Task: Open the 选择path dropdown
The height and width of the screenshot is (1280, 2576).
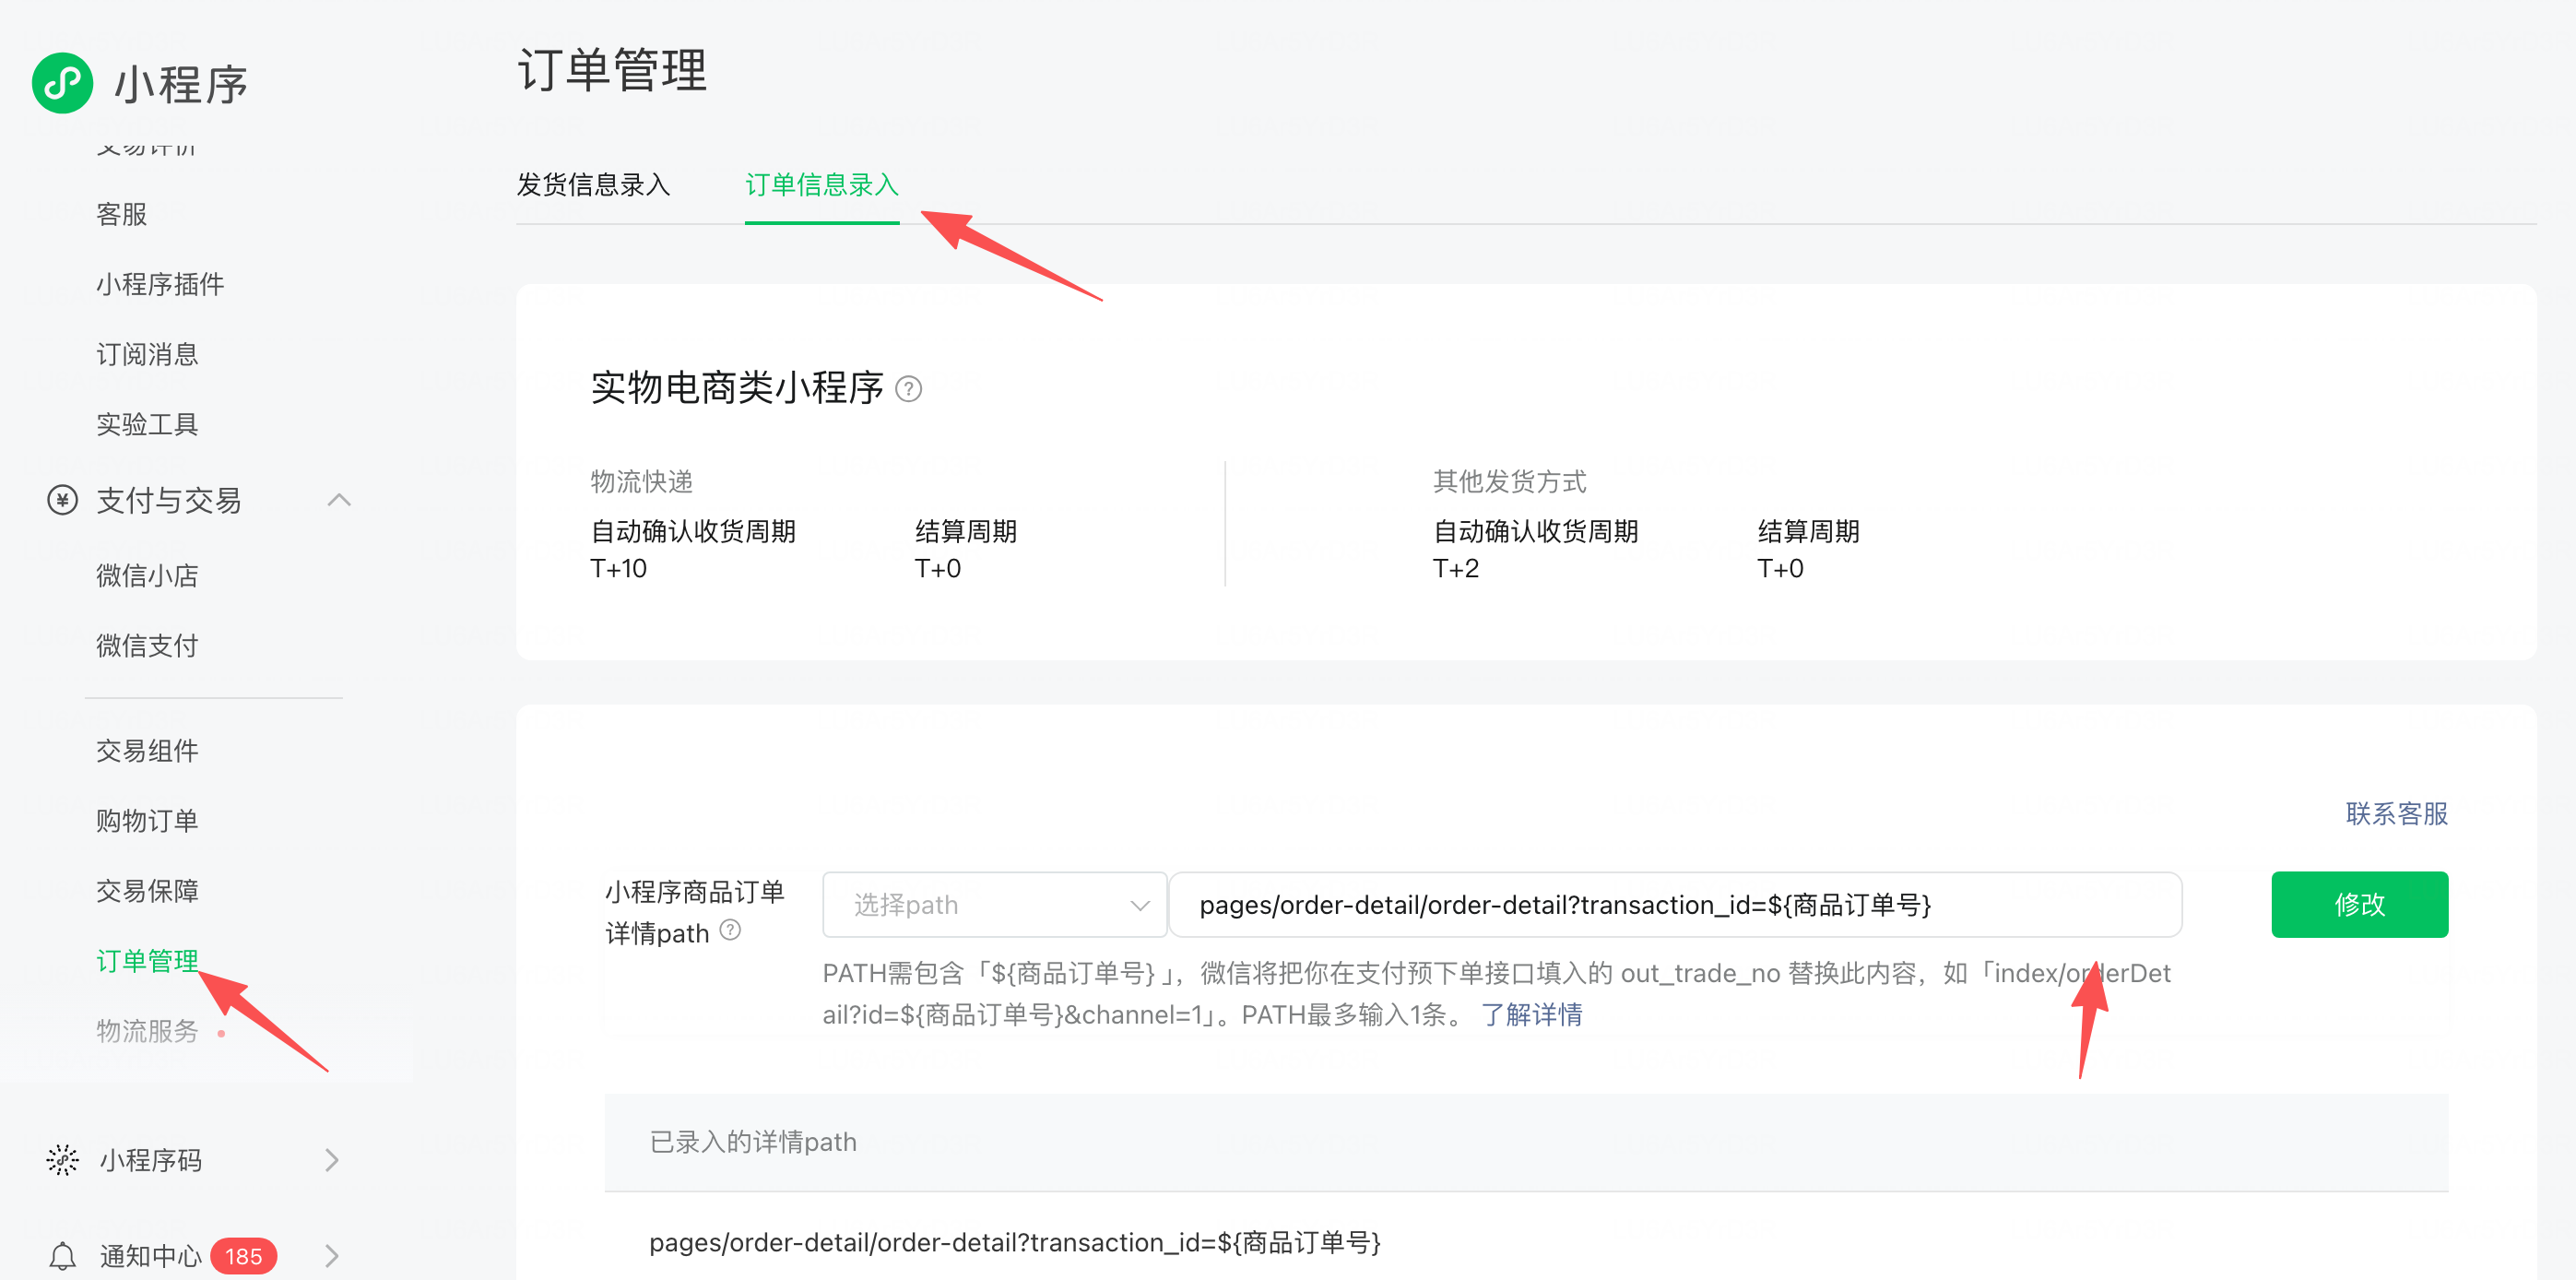Action: pyautogui.click(x=994, y=905)
